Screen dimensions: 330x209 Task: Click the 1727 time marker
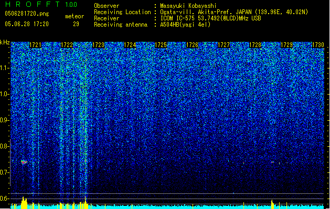pyautogui.click(x=223, y=45)
